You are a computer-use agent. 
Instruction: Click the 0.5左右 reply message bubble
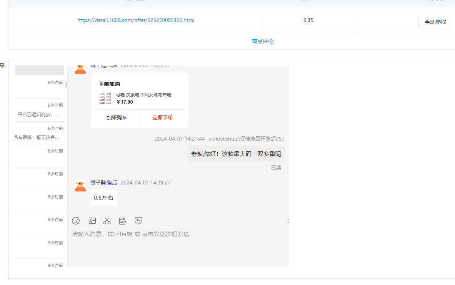[103, 198]
